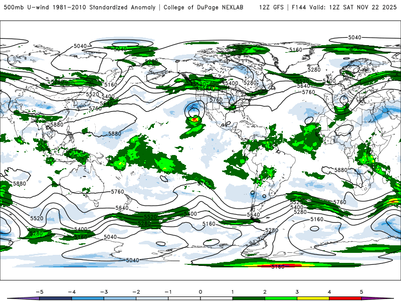Click the pale blue colorbar segment between -2 and -1

[152, 298]
